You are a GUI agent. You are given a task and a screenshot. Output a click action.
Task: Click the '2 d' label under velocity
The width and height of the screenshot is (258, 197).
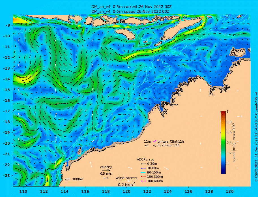click(106, 178)
